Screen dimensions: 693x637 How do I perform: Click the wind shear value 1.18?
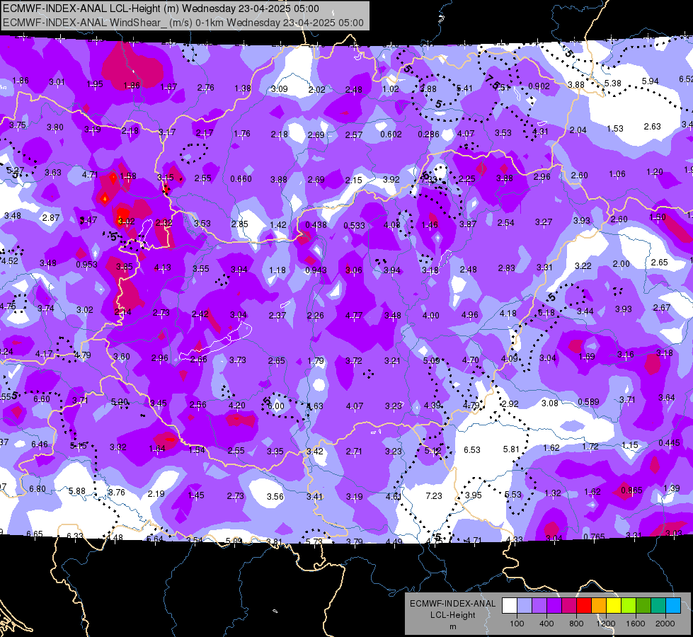[x=277, y=270]
